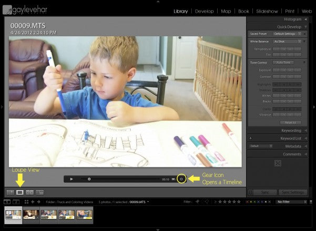
Task: Go to previous photo arrow in filmstrip bar
Action: (33, 202)
